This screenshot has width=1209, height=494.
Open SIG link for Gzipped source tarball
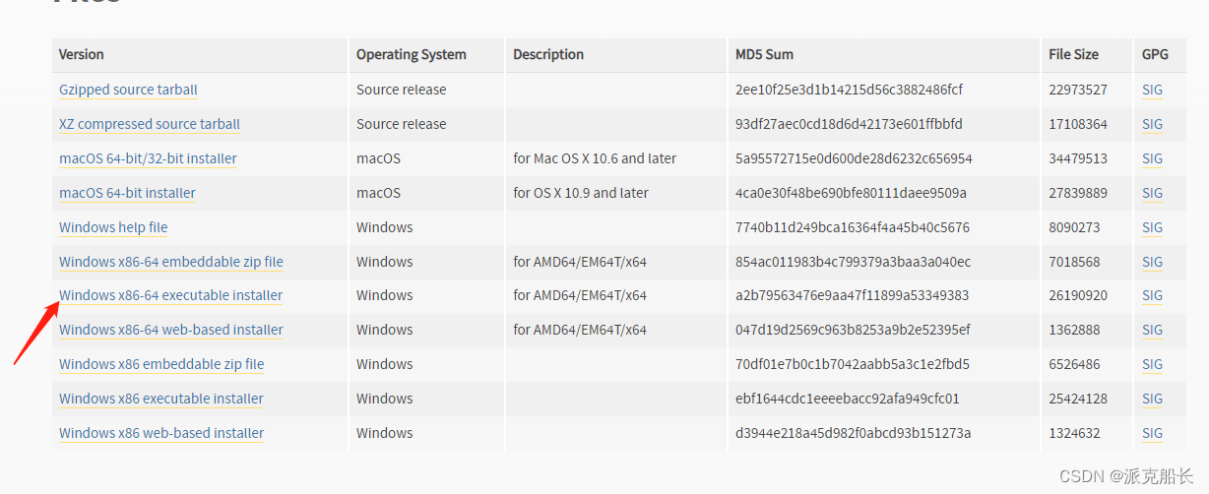(x=1152, y=90)
